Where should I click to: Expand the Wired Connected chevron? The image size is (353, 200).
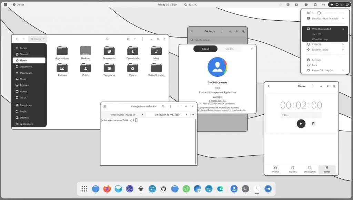tap(343, 29)
